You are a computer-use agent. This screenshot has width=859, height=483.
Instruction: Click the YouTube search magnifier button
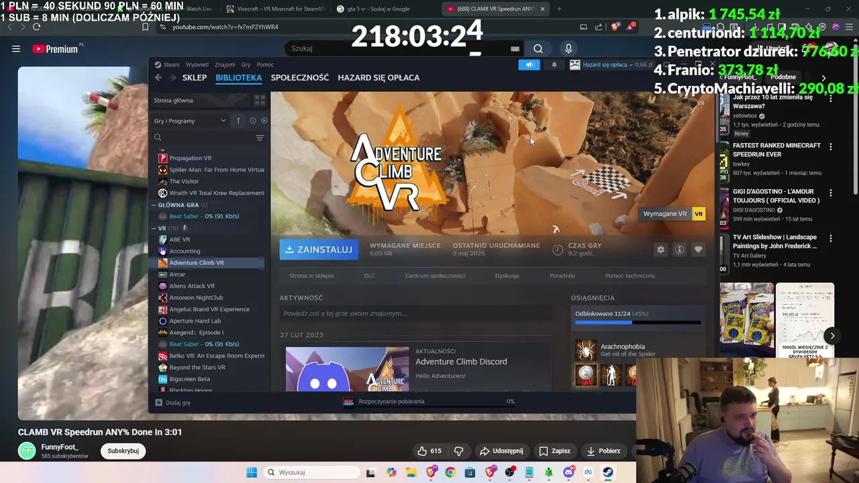click(x=538, y=48)
